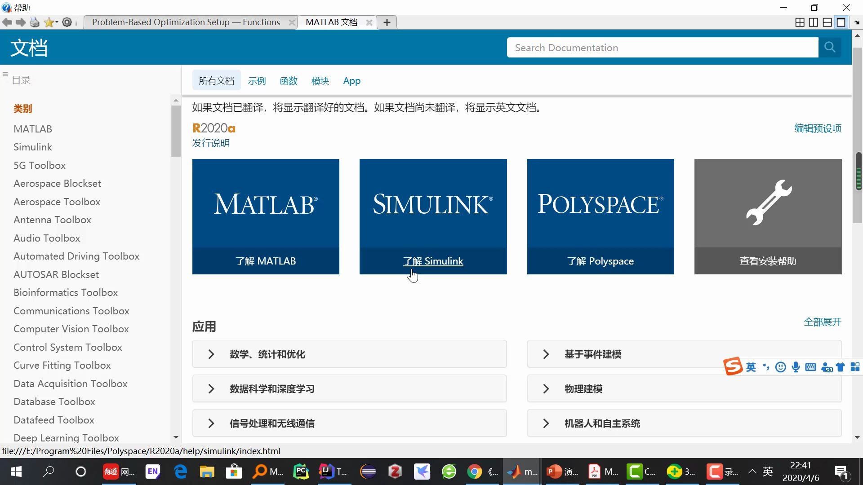Click the Search Documentation field
This screenshot has width=863, height=485.
pos(662,48)
